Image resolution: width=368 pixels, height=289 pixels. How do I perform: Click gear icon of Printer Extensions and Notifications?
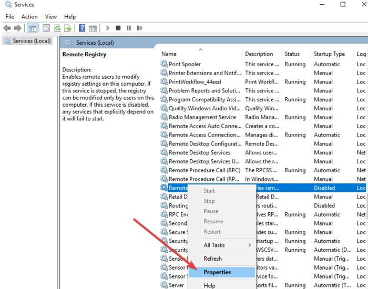[x=164, y=73]
